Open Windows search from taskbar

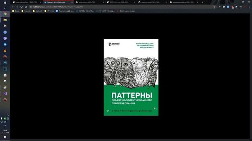click(5, 8)
